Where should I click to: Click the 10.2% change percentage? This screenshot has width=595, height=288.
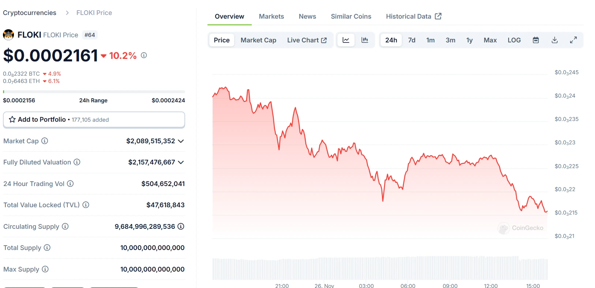123,56
